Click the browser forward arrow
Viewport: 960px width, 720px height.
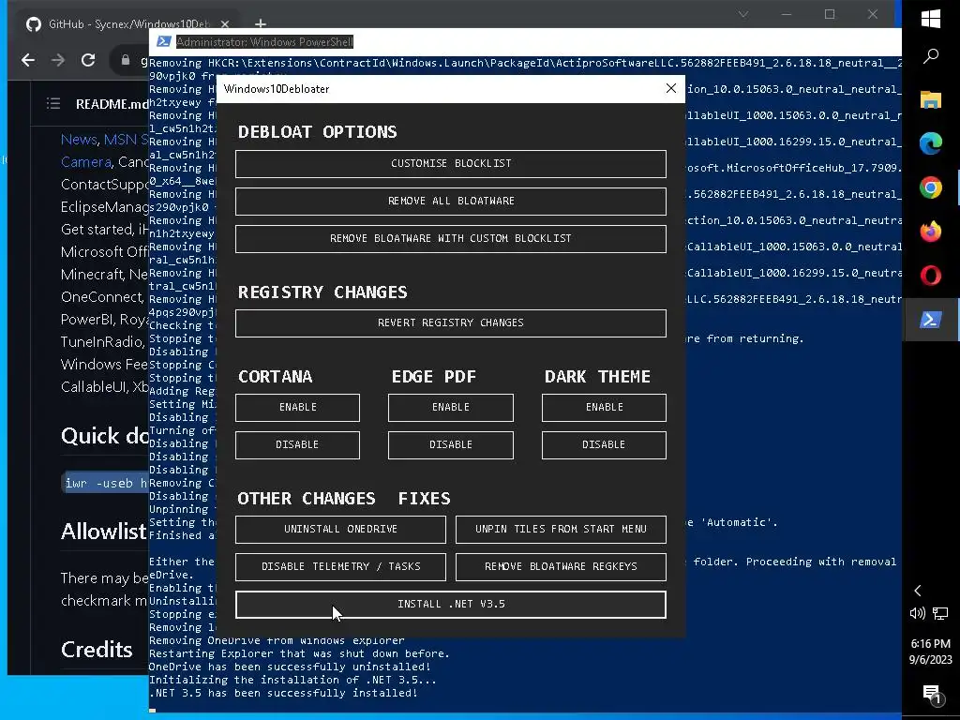point(57,60)
